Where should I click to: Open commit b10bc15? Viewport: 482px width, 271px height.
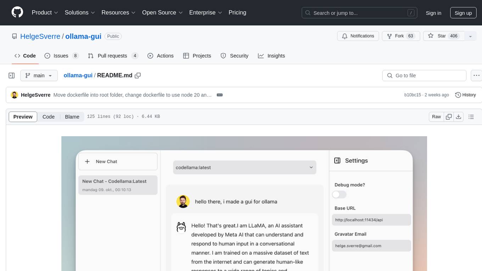(413, 95)
